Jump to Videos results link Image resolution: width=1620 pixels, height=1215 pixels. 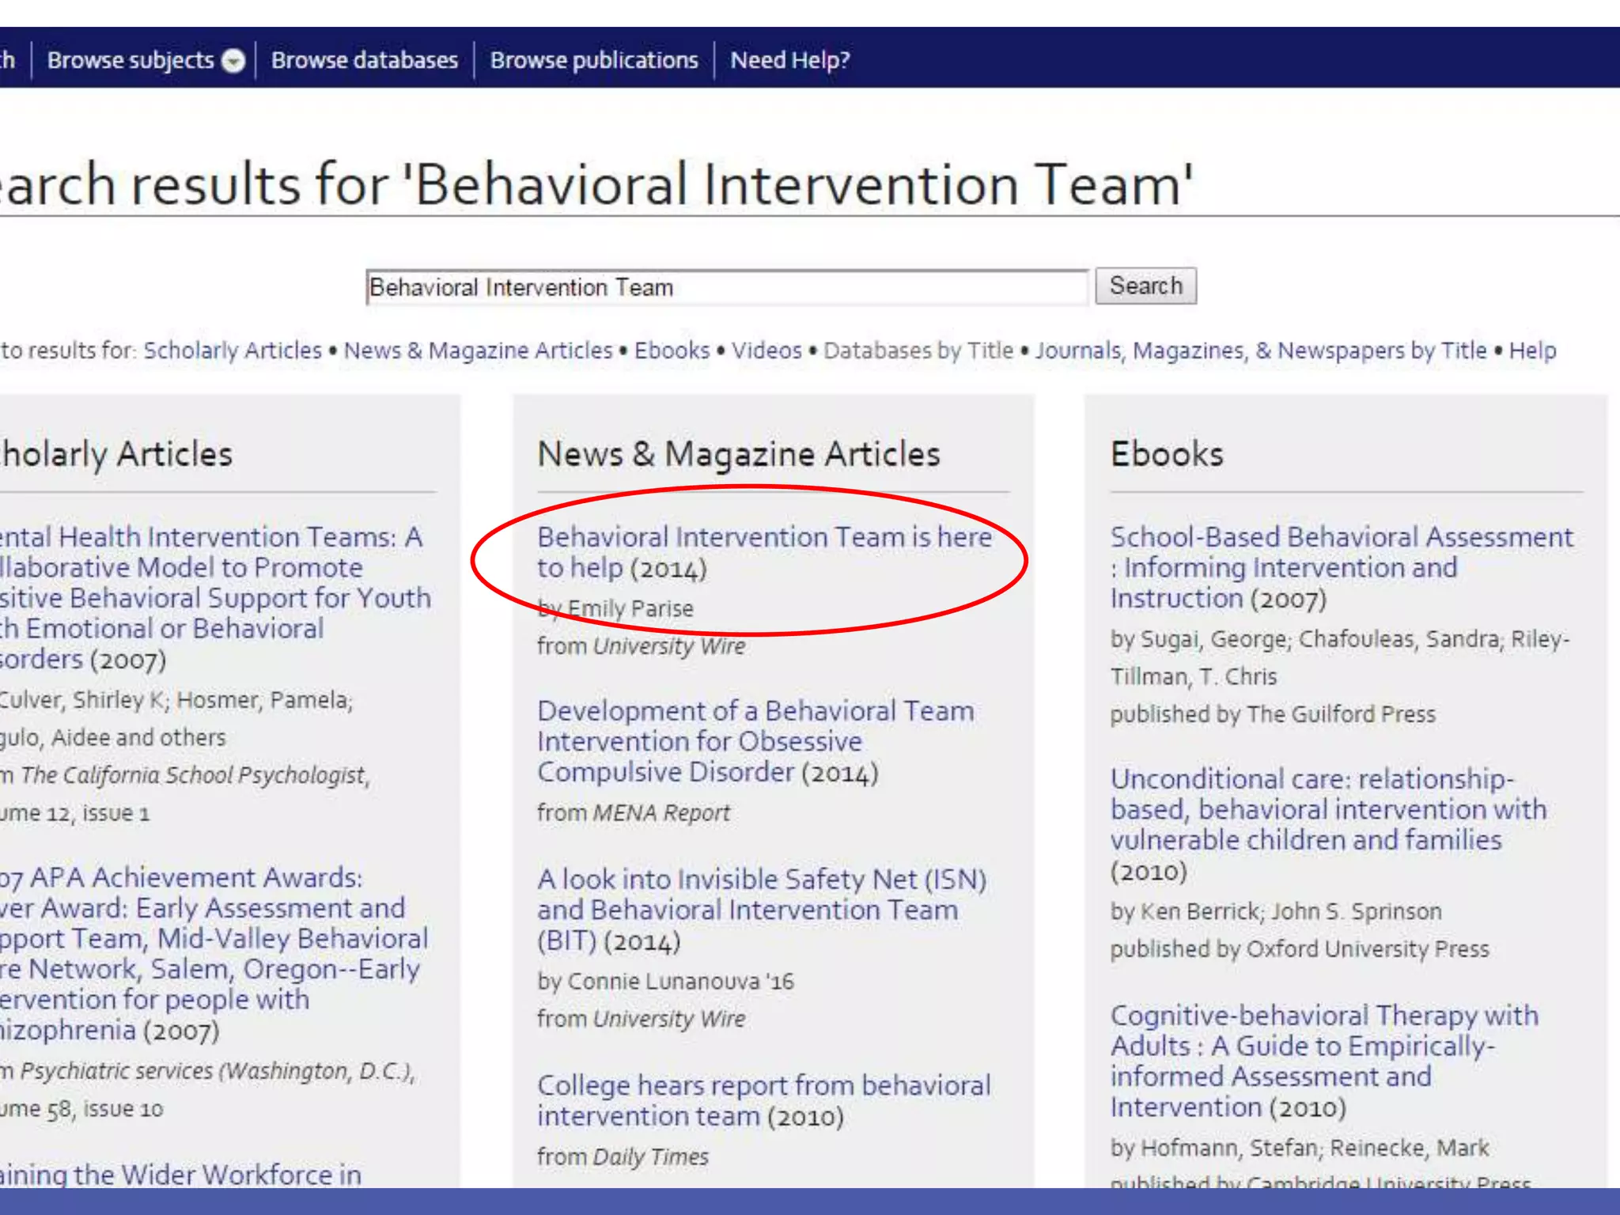click(766, 350)
